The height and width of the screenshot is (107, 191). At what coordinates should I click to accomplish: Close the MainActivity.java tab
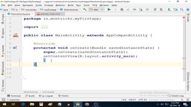[x=32, y=14]
